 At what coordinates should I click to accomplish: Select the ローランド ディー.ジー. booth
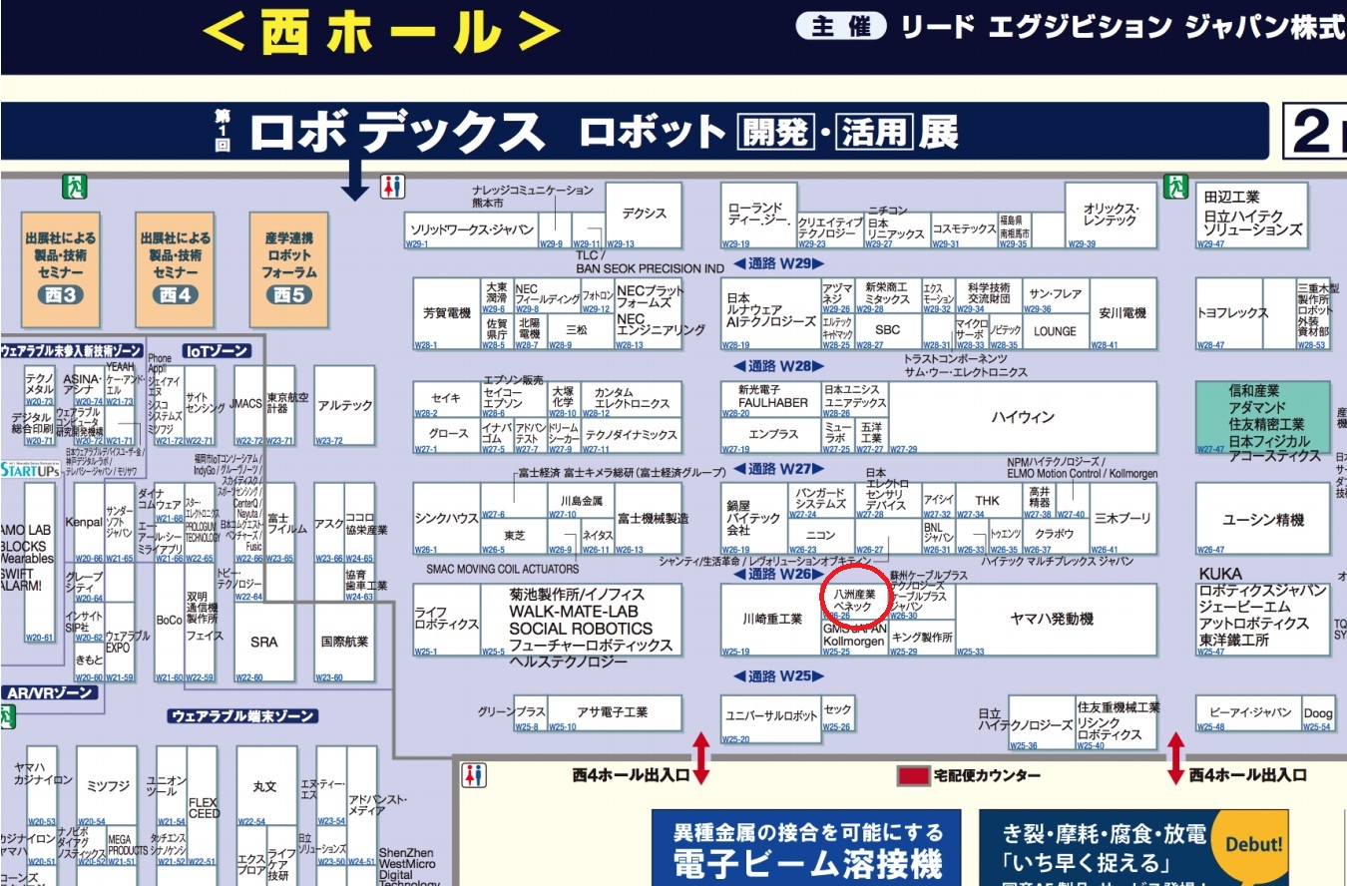pos(759,215)
